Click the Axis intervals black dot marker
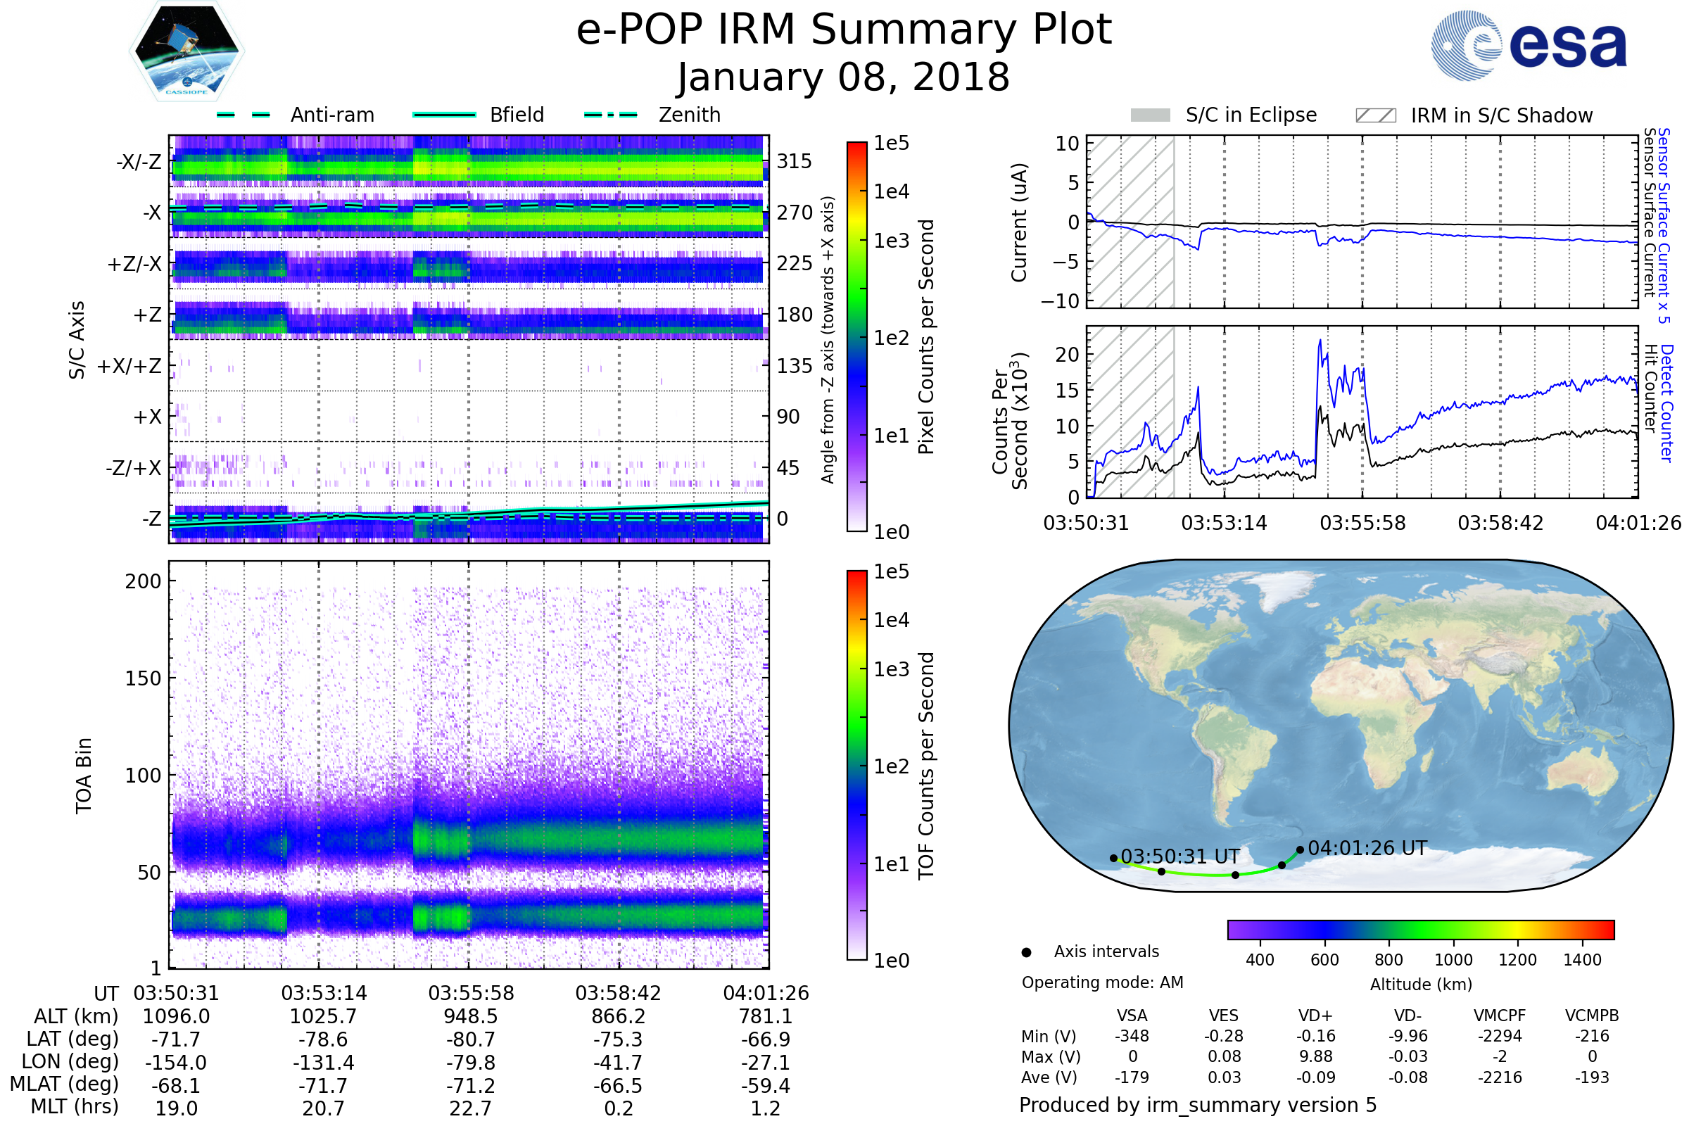Screen dimensions: 1689x1126 point(1026,953)
